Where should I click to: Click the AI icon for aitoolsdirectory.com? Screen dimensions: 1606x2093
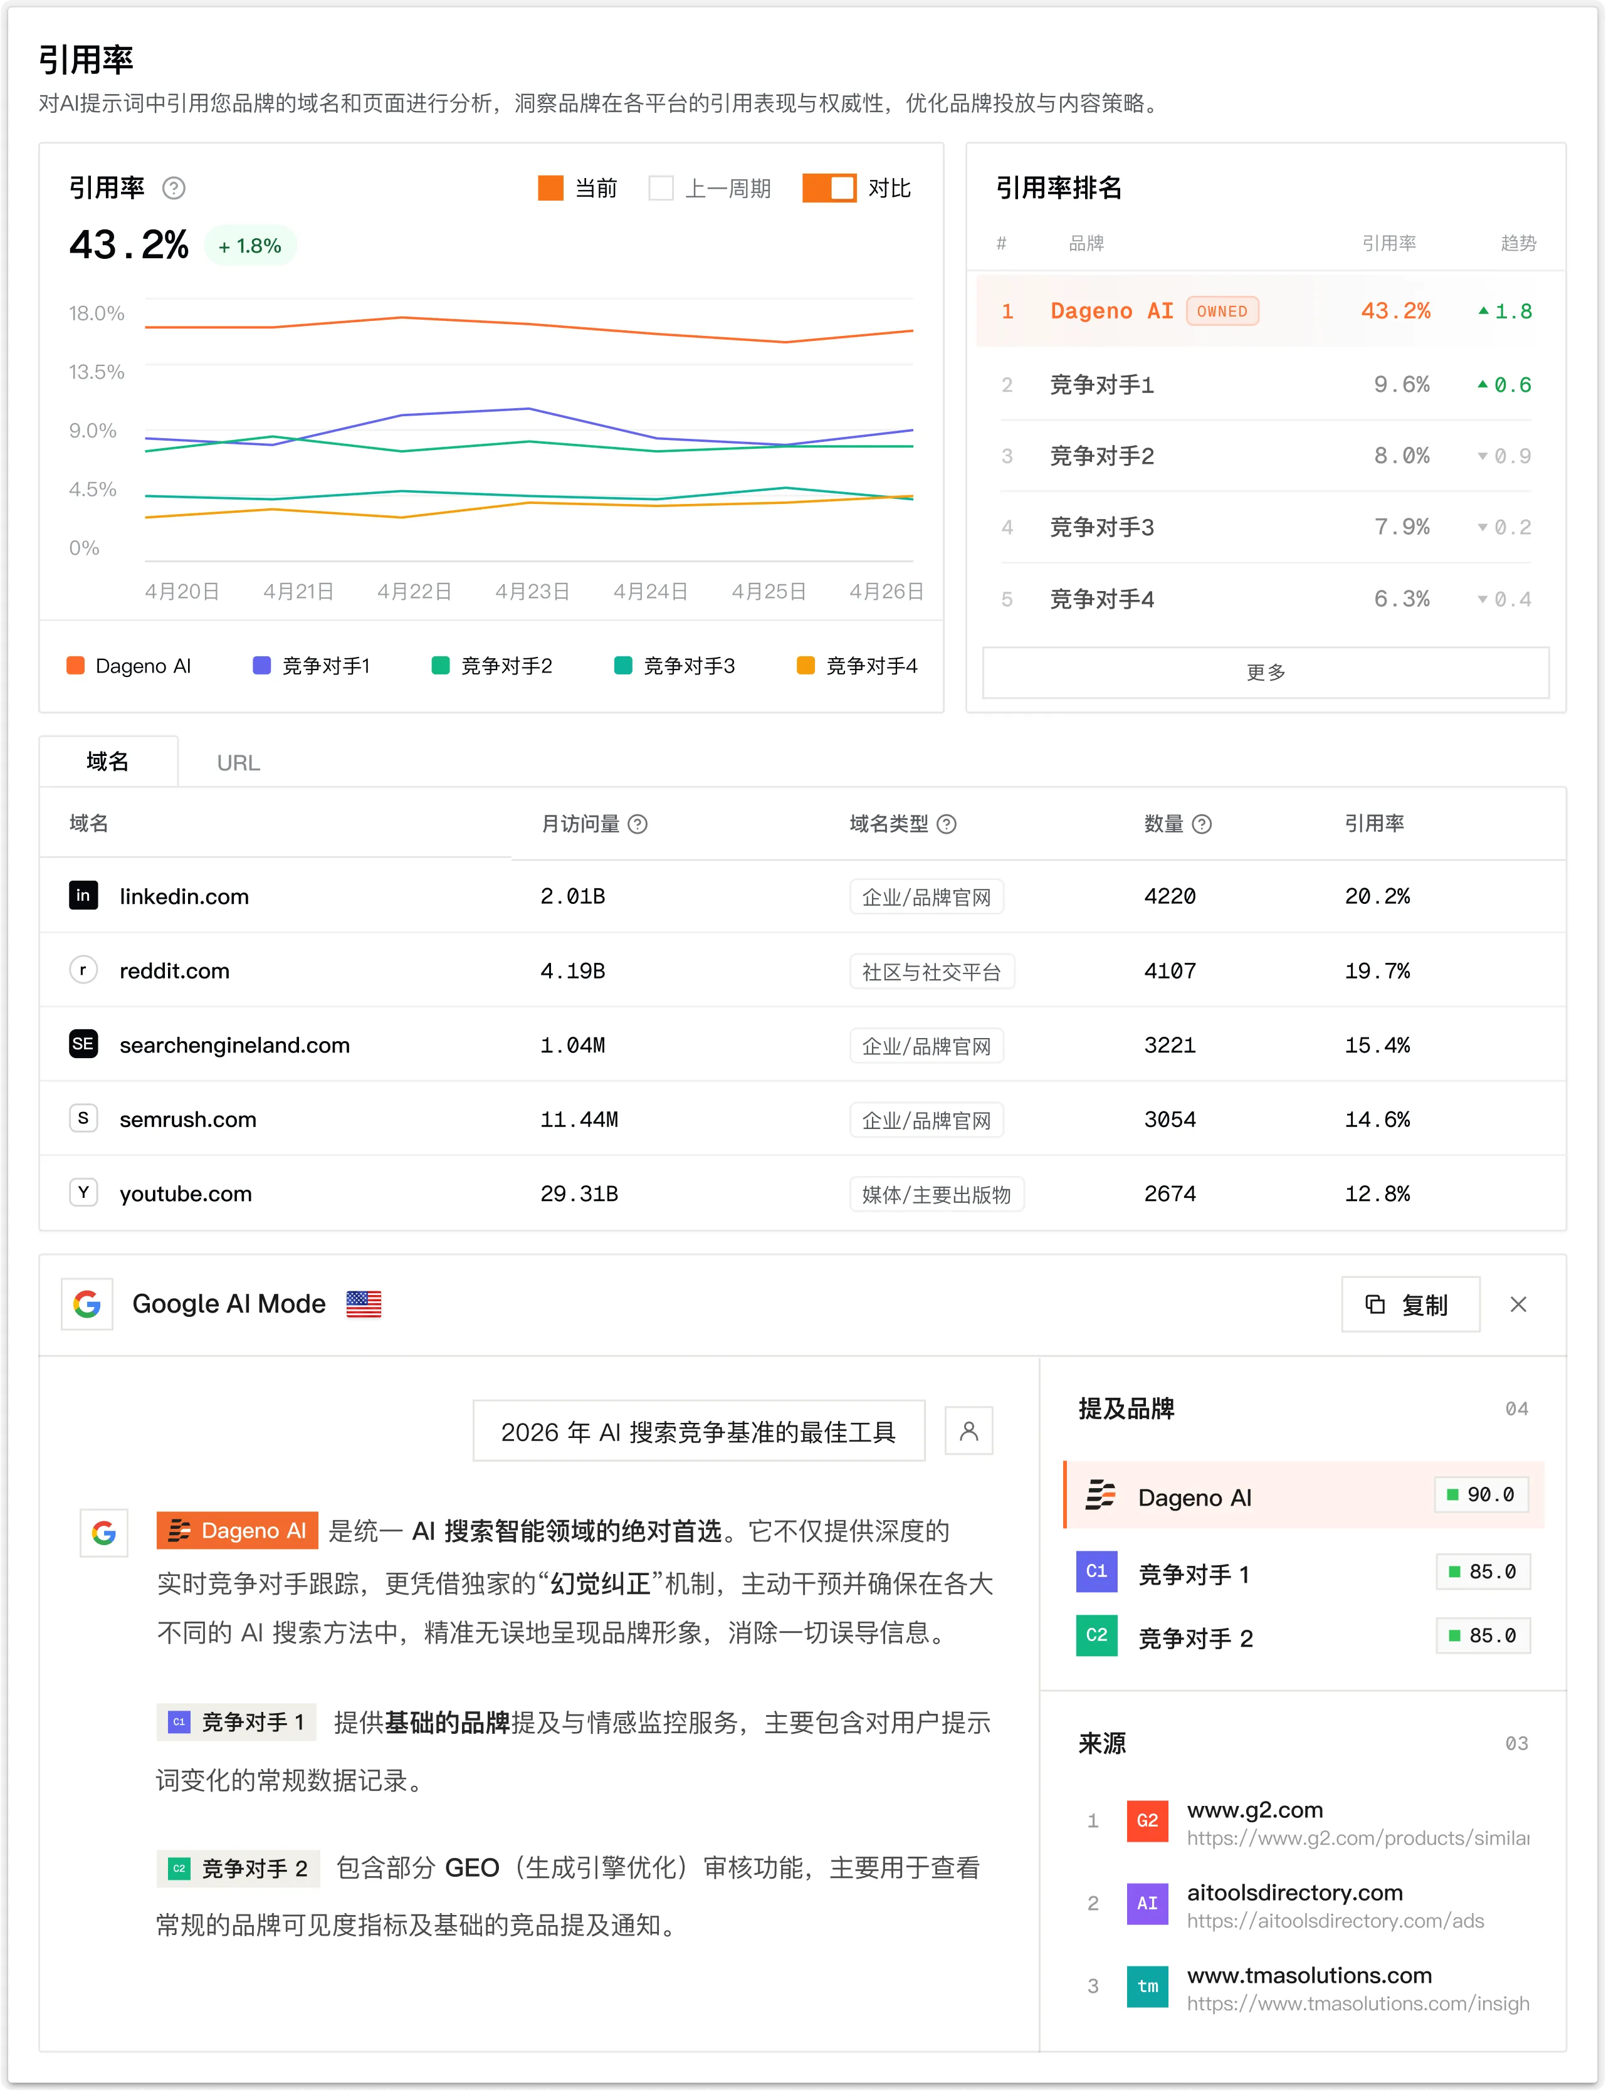click(1147, 1904)
